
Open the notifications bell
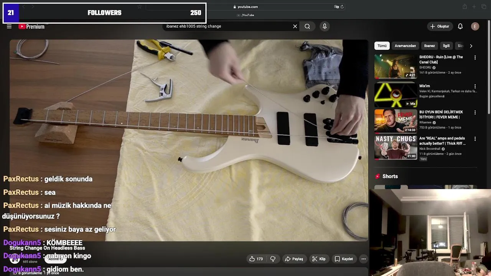(x=460, y=26)
